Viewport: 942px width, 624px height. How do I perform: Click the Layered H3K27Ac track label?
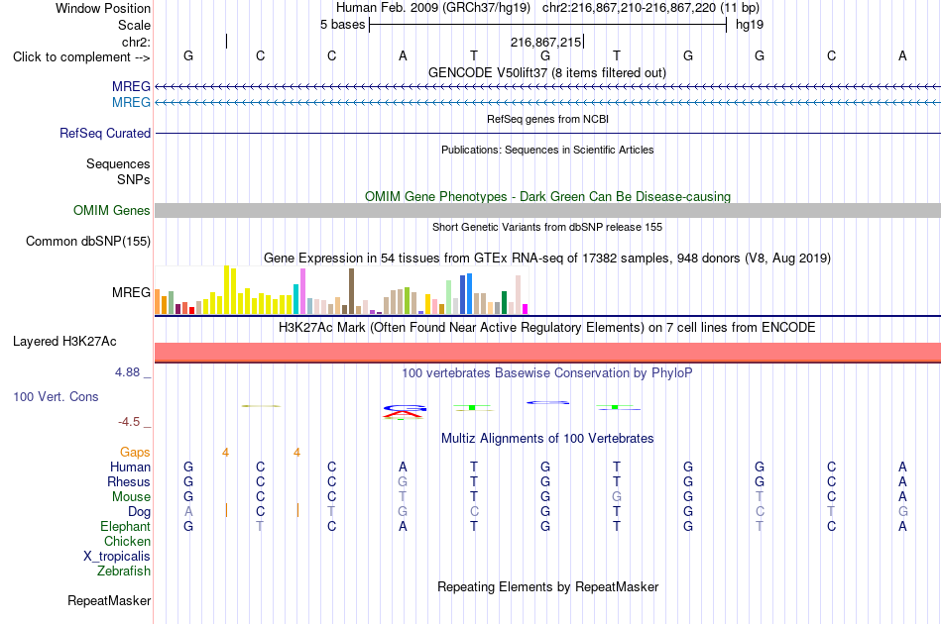[64, 342]
